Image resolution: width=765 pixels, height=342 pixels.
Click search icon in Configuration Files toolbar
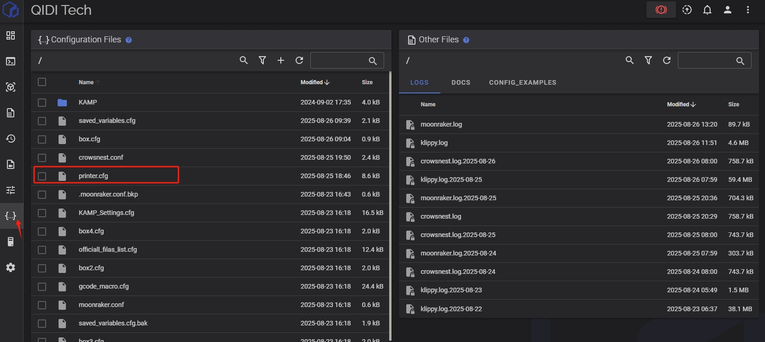[244, 60]
